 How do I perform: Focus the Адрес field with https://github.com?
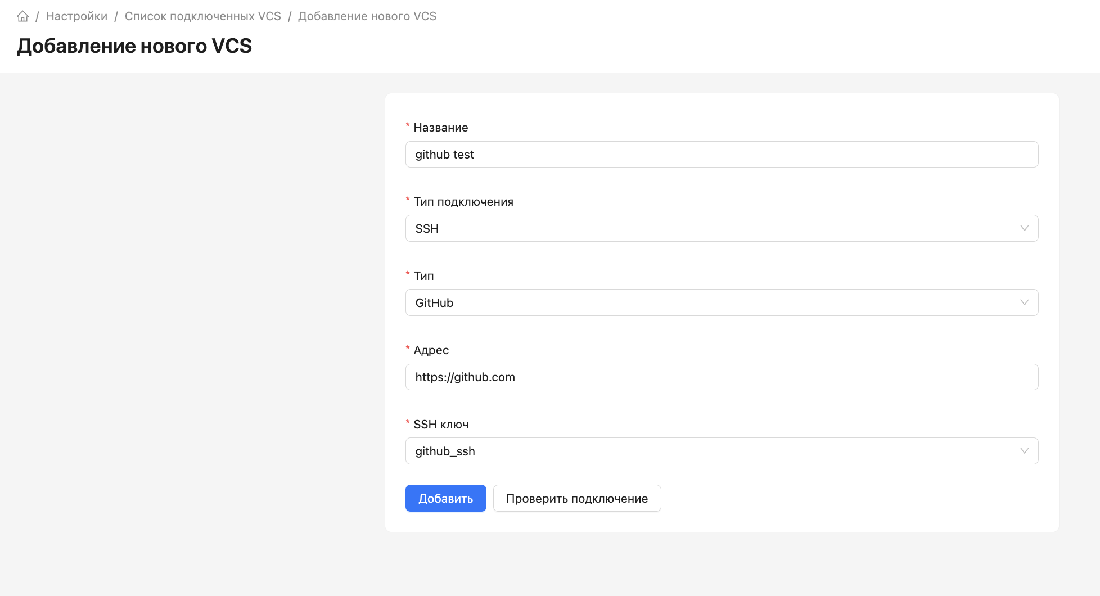pos(722,377)
